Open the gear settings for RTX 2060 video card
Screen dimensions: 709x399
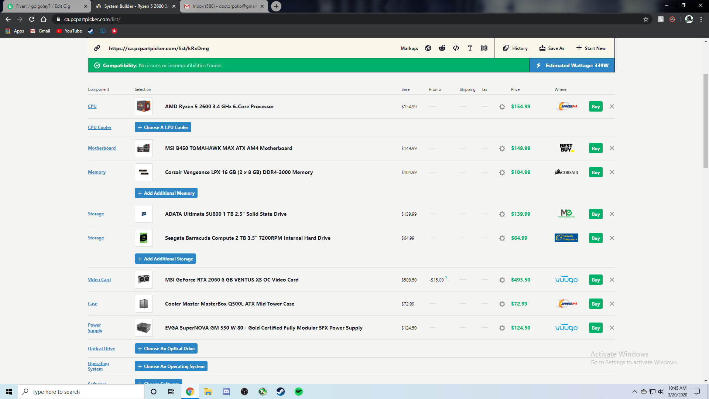pos(502,280)
